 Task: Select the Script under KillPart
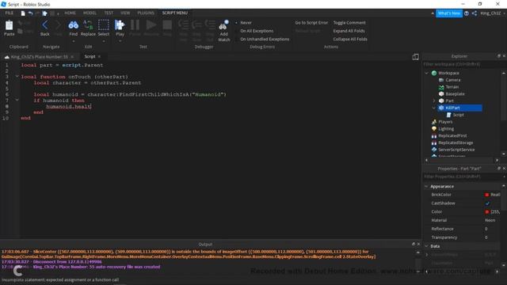pos(458,115)
